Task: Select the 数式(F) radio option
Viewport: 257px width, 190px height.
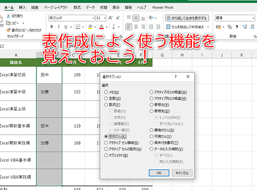Action: 106,104
